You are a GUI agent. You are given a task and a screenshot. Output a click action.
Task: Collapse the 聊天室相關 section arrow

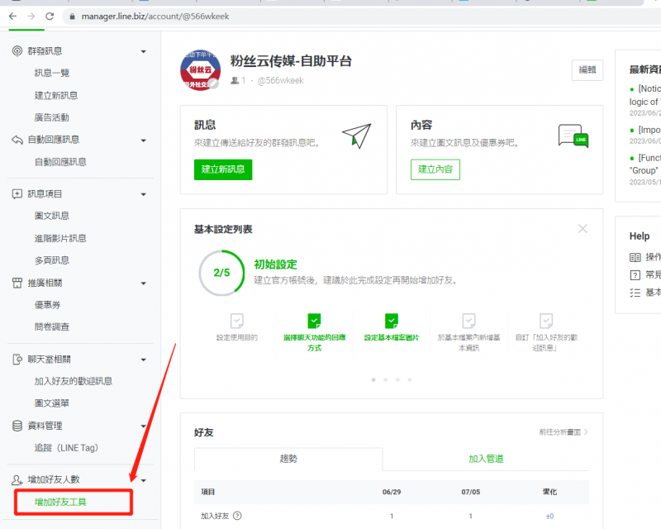point(143,360)
